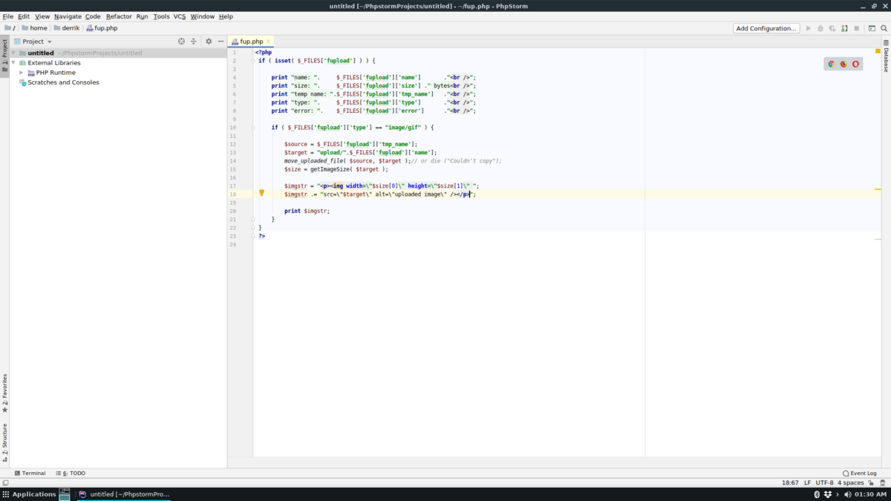The image size is (891, 501).
Task: Expand the PHP Runtime node
Action: [23, 72]
